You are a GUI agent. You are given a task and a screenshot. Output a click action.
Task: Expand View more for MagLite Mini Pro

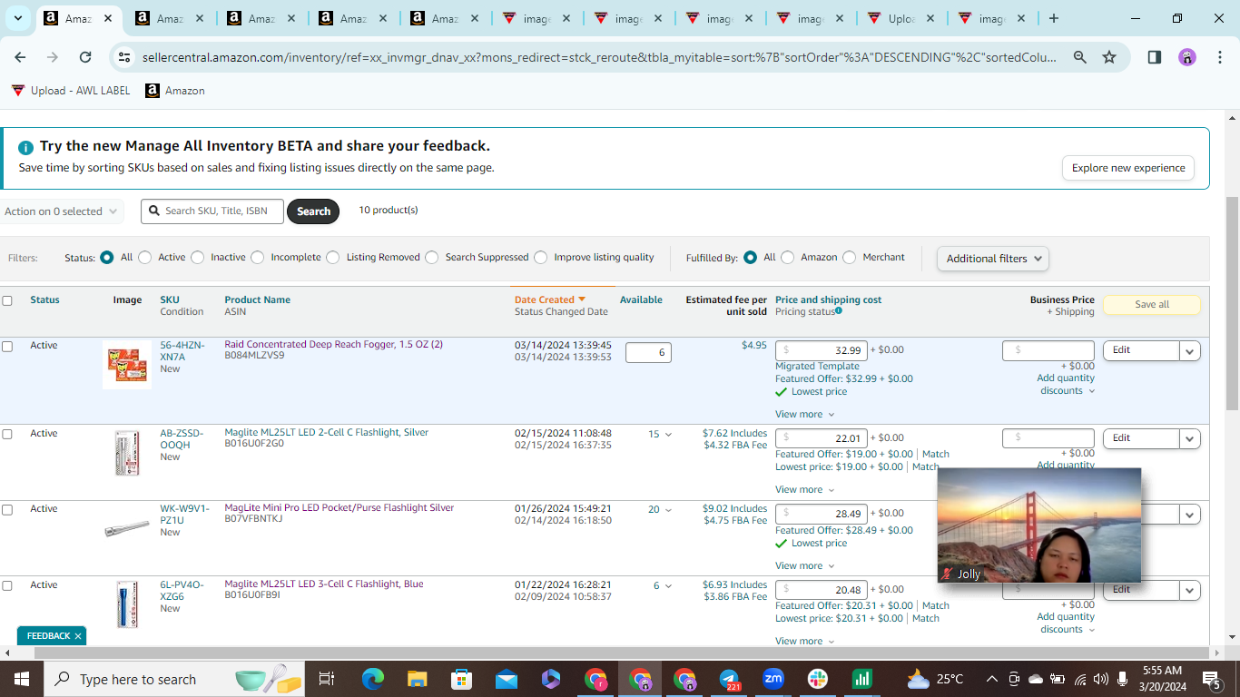pos(805,566)
